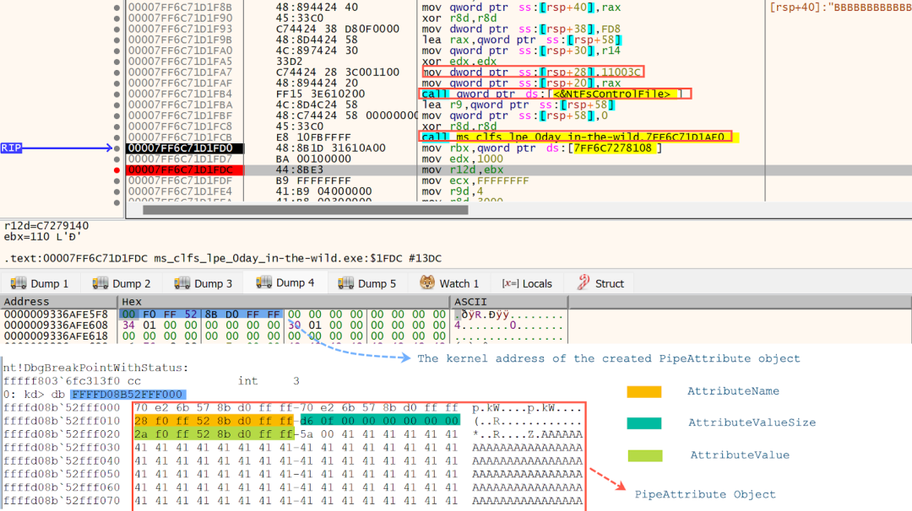Disable the red breakpoint at 00007FF6C71D1FDC
912x511 pixels.
coord(117,169)
